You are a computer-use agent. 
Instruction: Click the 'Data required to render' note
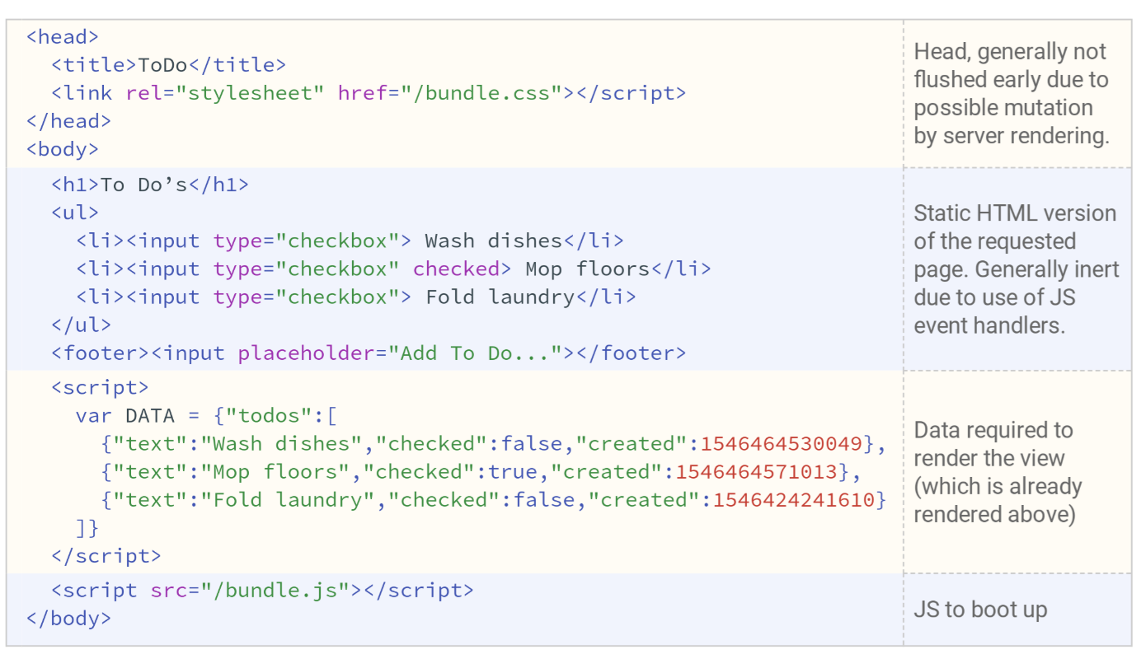click(x=998, y=472)
